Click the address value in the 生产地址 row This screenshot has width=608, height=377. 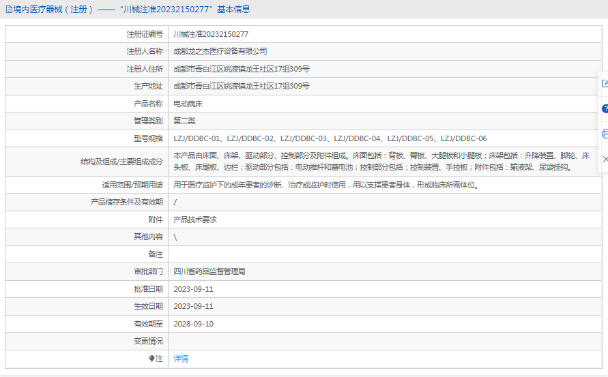pos(241,86)
